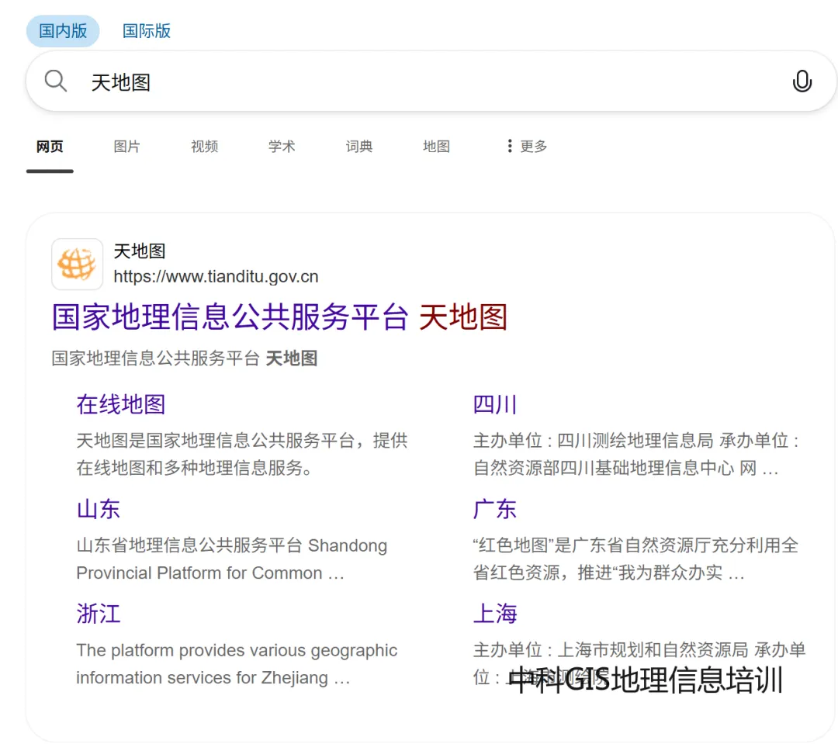Open the 浙江 sitelink
The image size is (838, 744).
tap(99, 614)
